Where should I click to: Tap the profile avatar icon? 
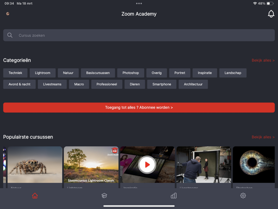(8, 14)
